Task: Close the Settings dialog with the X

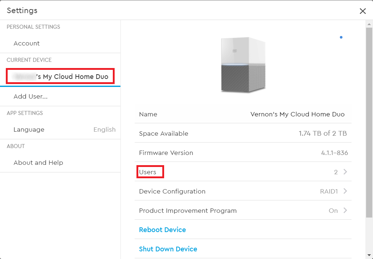Action: click(362, 11)
